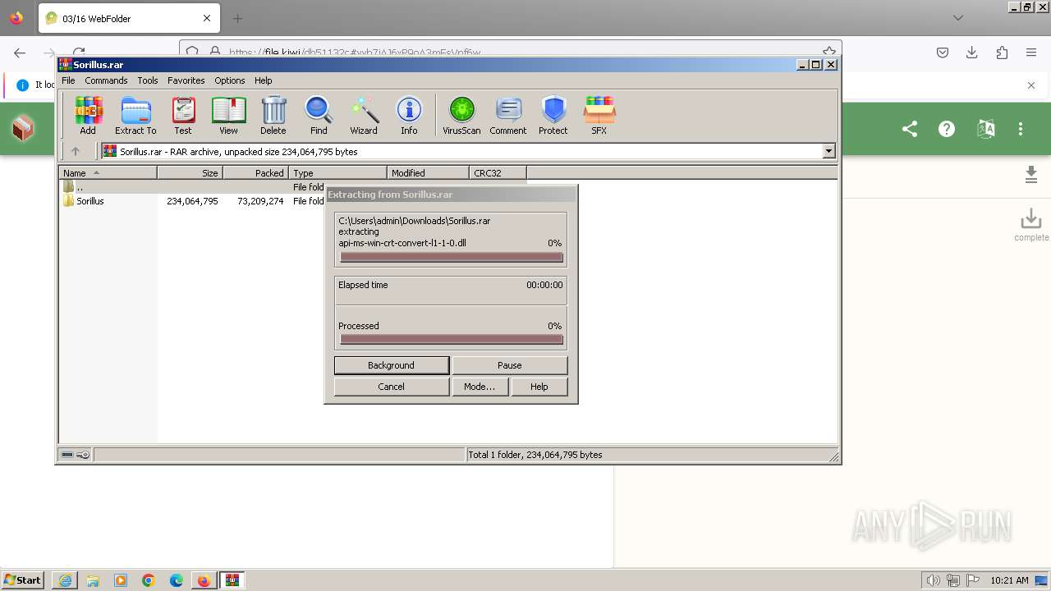
Task: Open a new Firefox tab
Action: [237, 18]
